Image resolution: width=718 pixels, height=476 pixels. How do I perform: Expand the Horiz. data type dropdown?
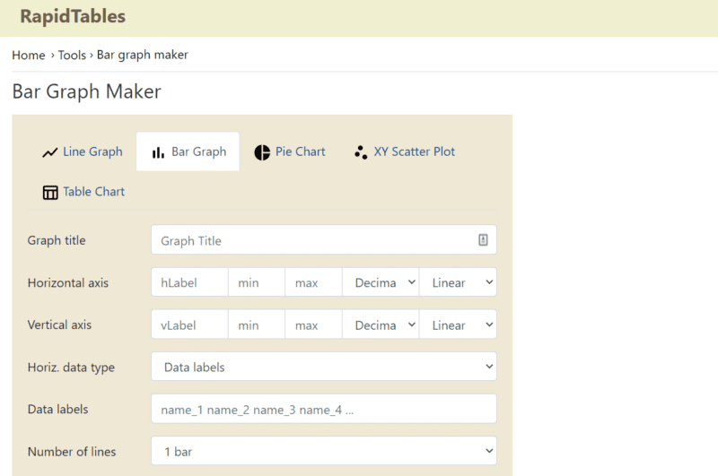(323, 367)
